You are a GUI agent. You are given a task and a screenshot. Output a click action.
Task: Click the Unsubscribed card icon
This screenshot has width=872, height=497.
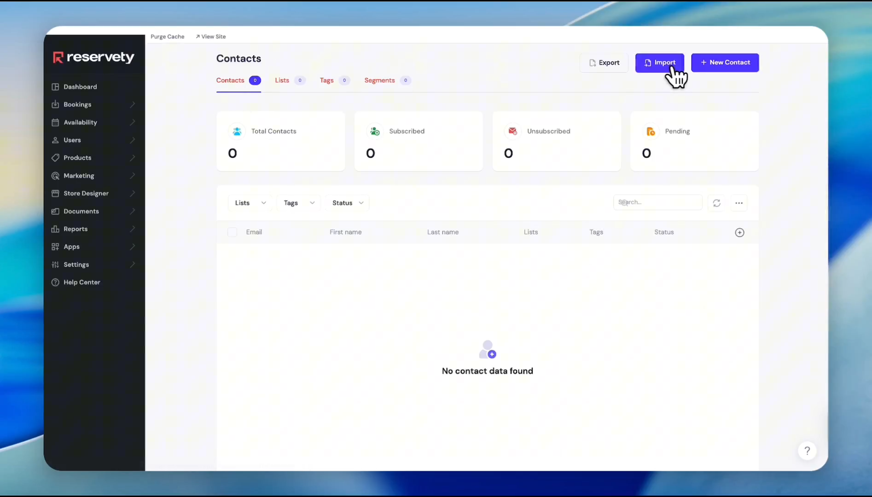513,132
